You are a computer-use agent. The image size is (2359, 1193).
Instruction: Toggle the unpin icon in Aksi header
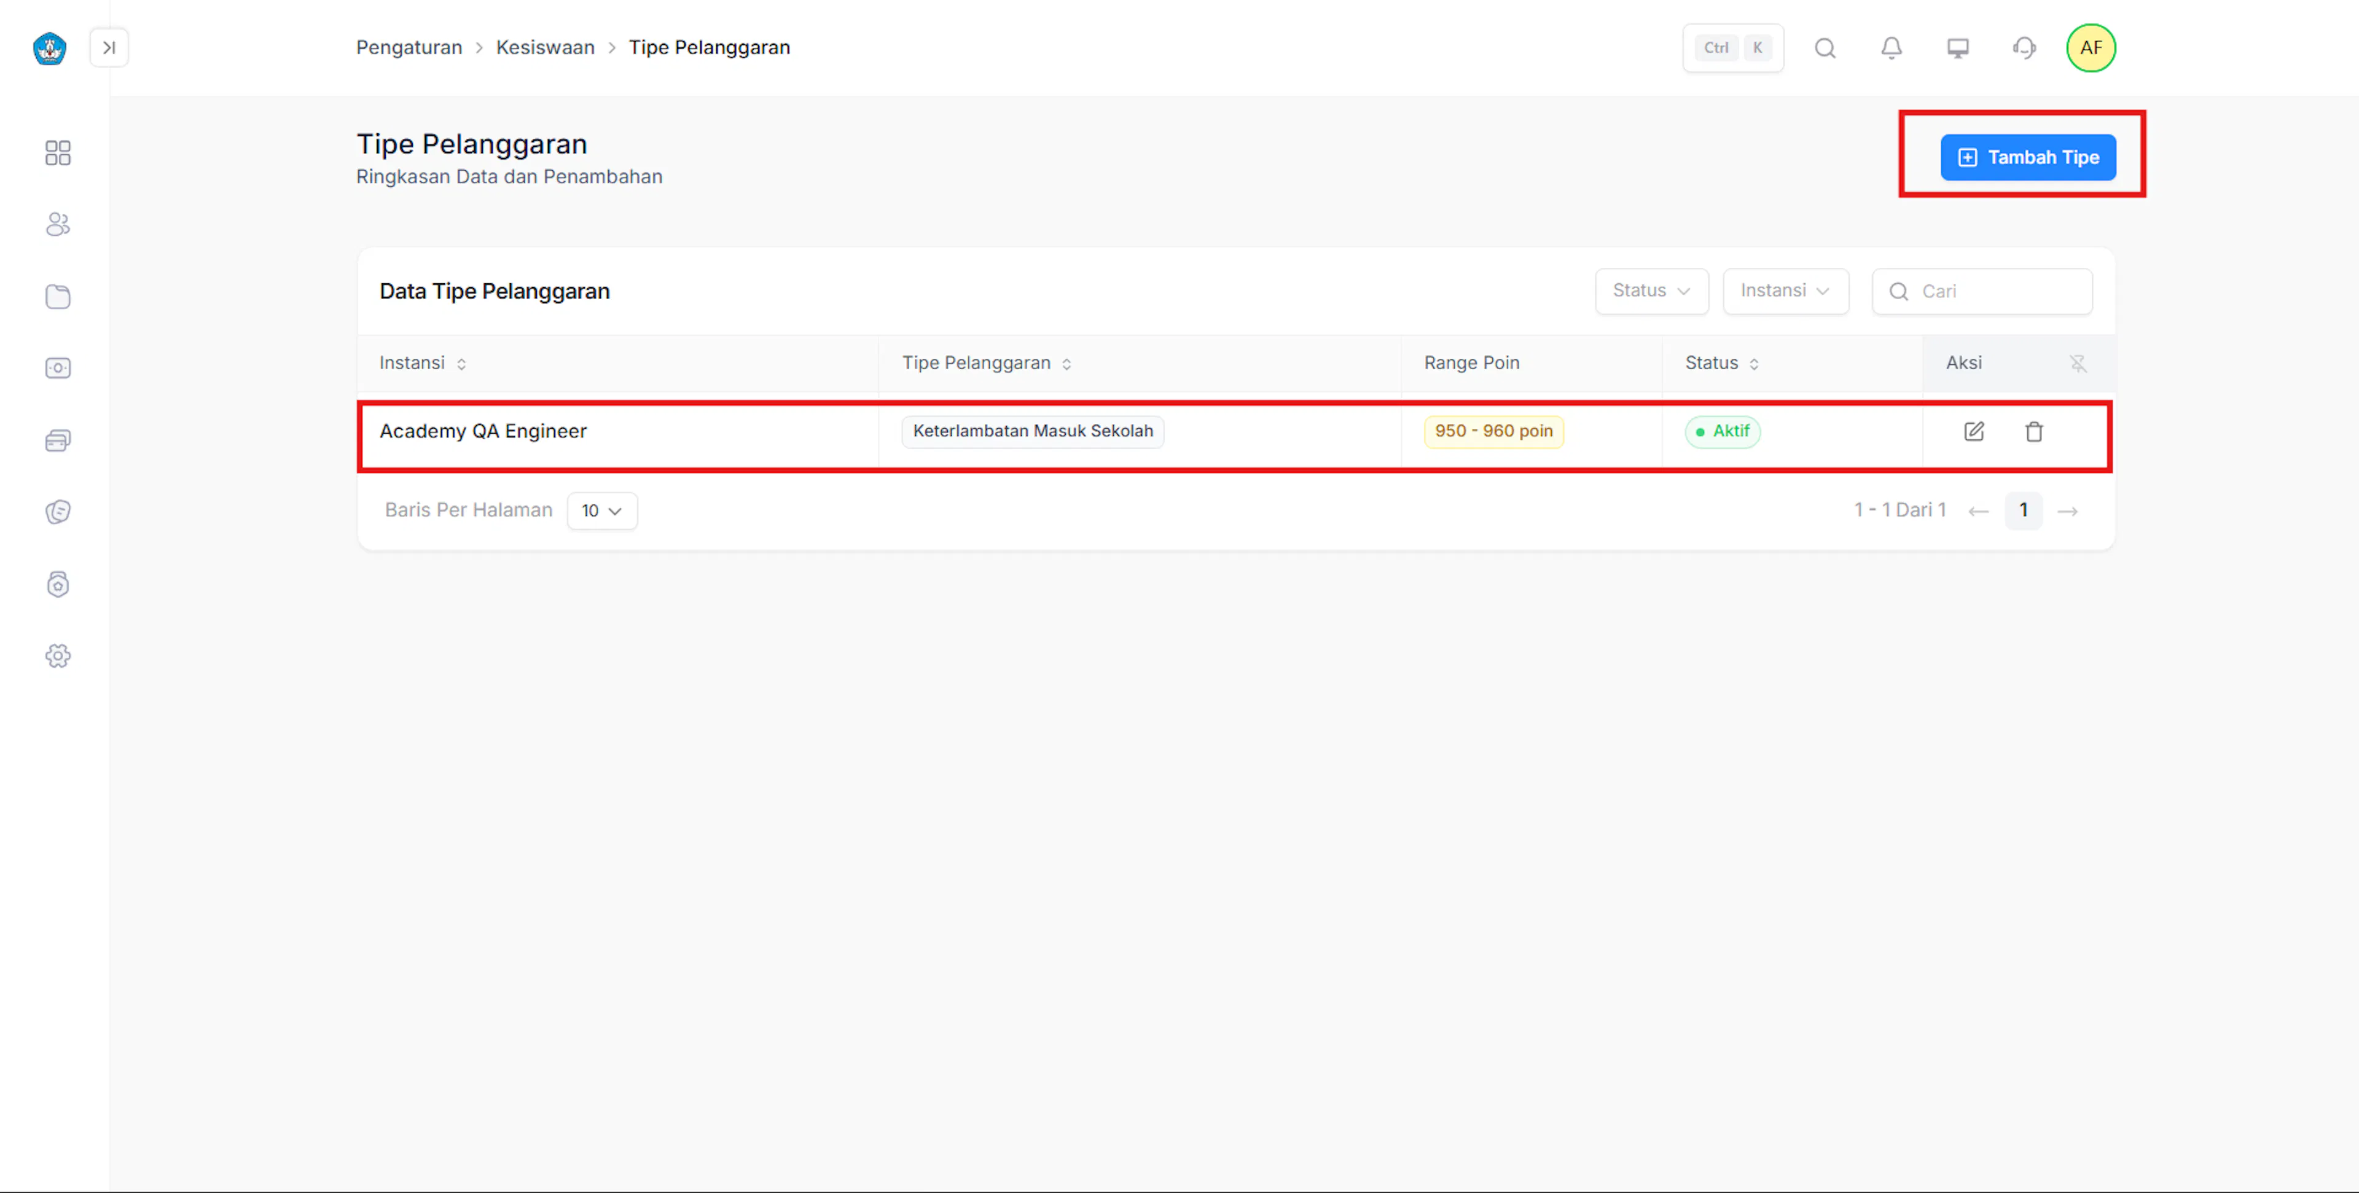click(x=2078, y=364)
